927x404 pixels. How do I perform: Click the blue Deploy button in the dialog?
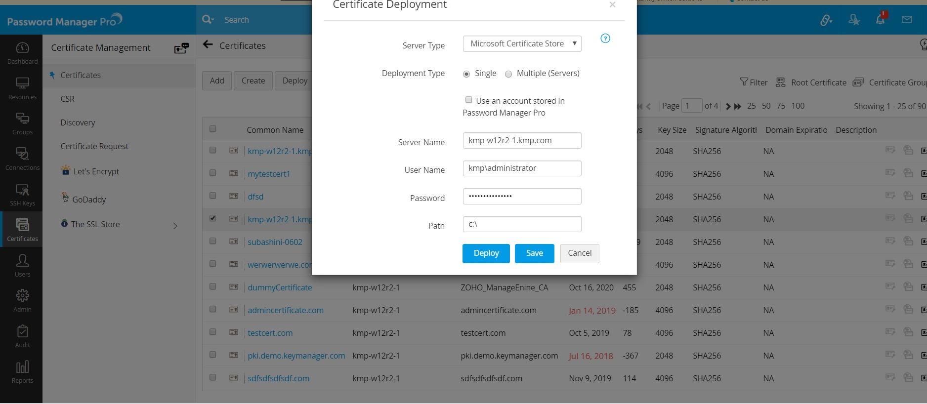[486, 253]
